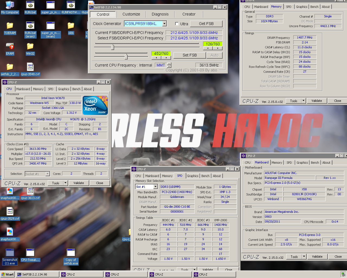Click the MMT spinner arrows
Screen dimensions: 347x278
point(169,65)
